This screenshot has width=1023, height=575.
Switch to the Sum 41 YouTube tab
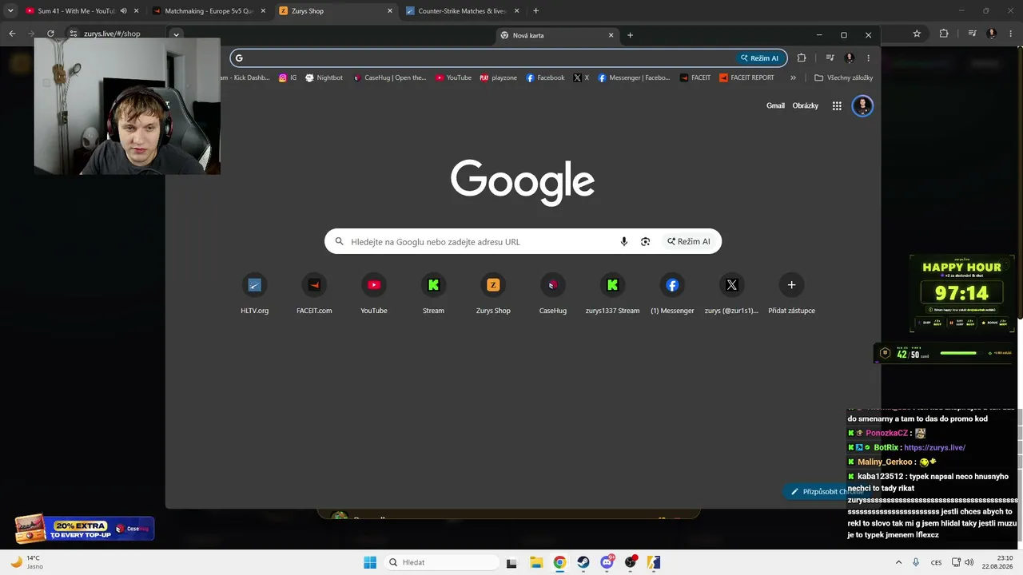77,11
